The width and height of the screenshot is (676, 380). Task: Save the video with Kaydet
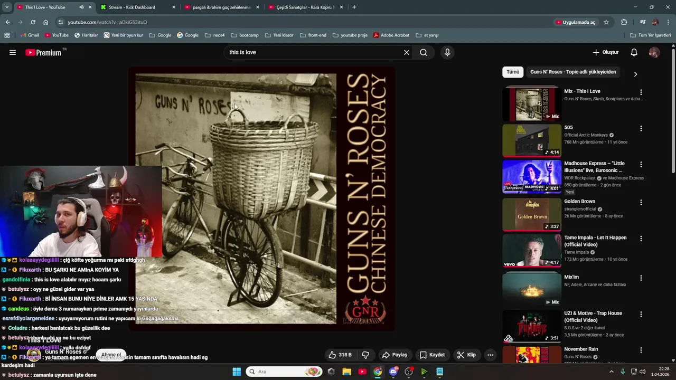432,355
